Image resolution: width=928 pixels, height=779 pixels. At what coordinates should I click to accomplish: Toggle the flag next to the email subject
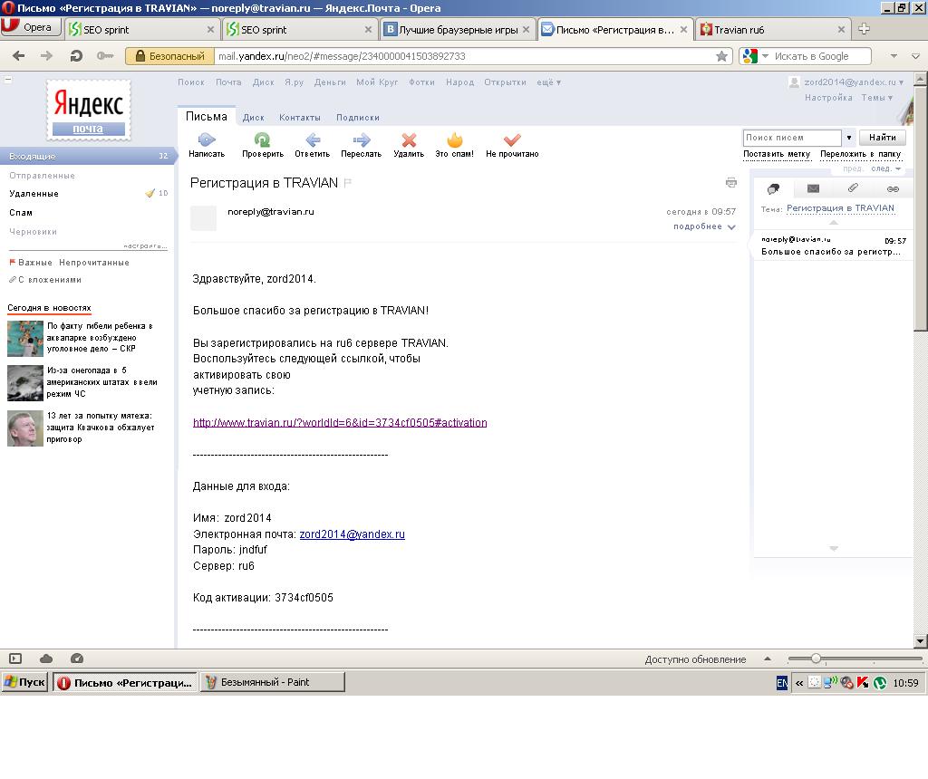tap(348, 183)
